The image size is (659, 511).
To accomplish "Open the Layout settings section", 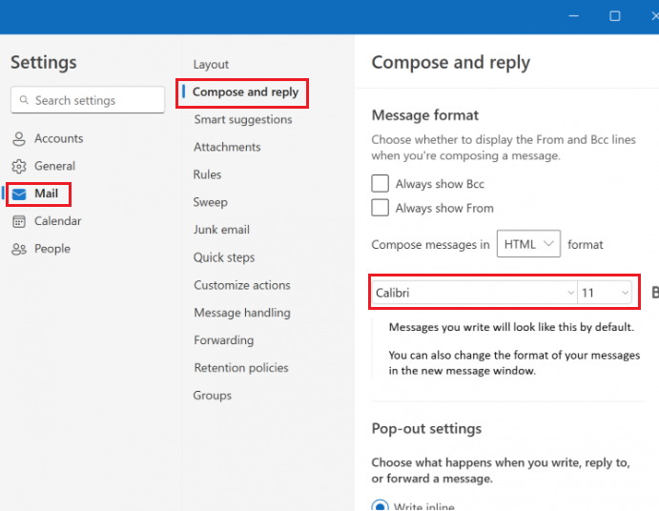I will [211, 65].
